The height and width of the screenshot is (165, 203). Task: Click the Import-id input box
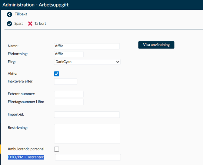click(x=87, y=114)
